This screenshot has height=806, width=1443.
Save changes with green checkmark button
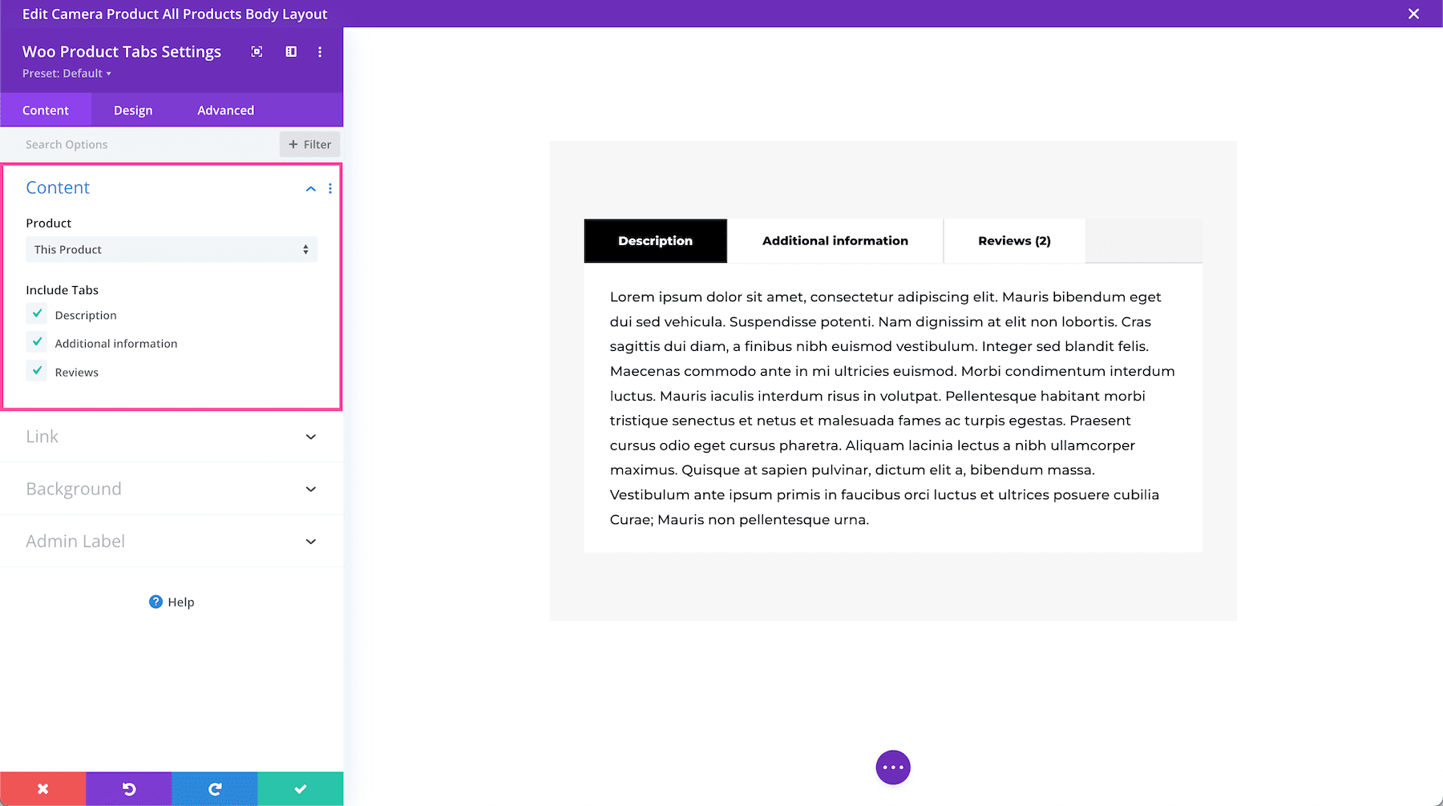click(x=301, y=788)
